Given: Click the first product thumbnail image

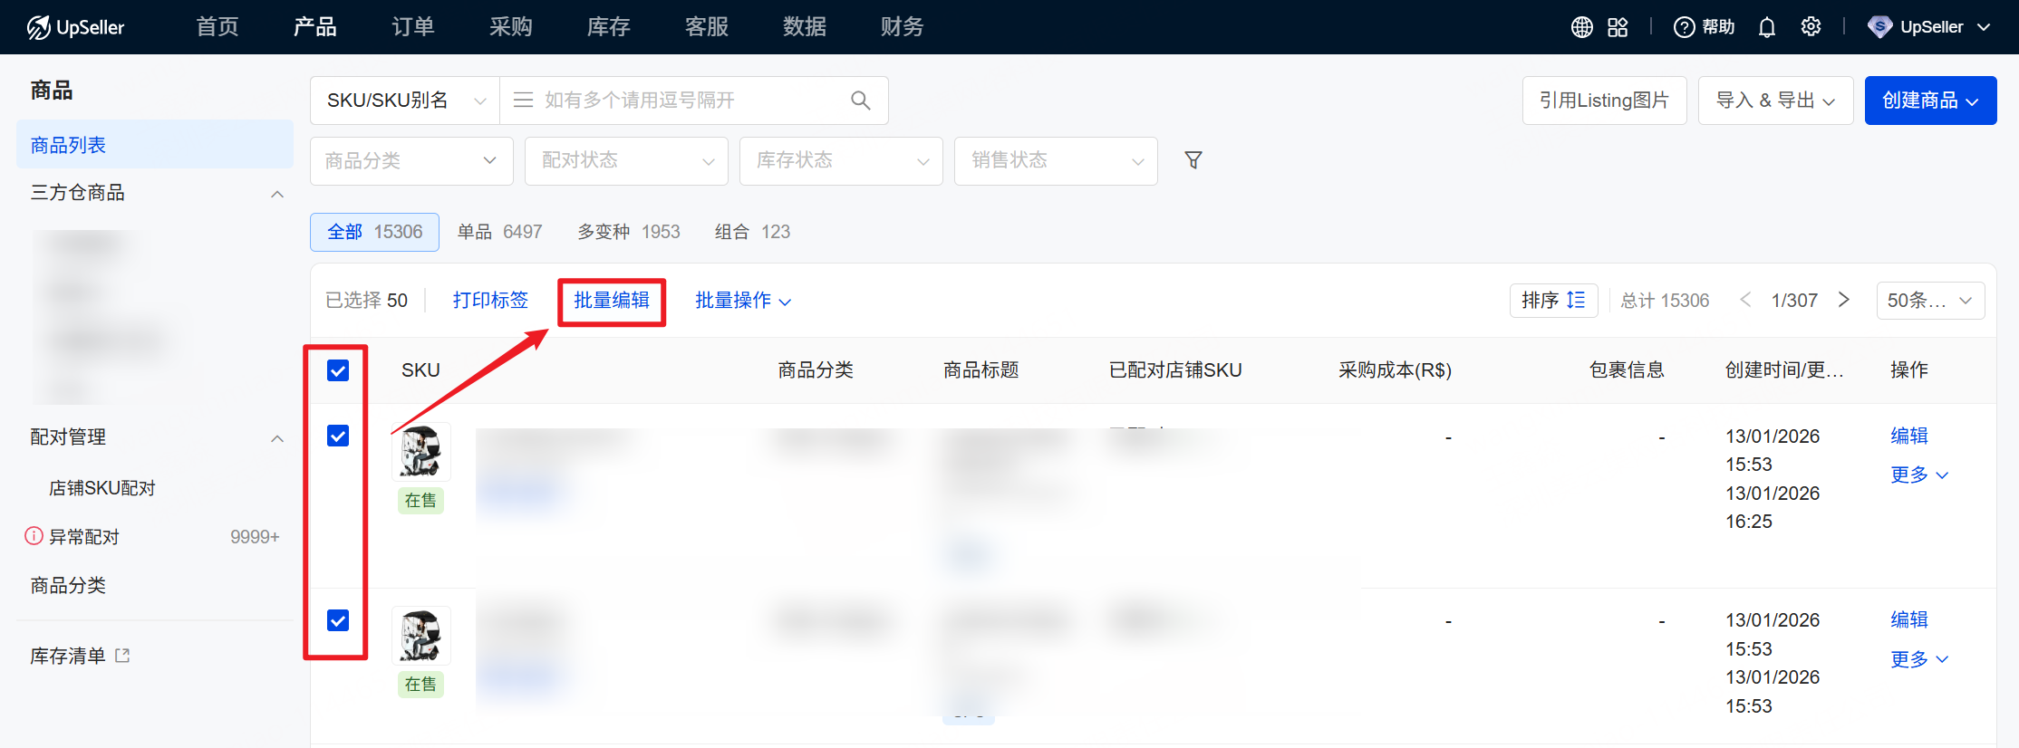Looking at the screenshot, I should 420,451.
